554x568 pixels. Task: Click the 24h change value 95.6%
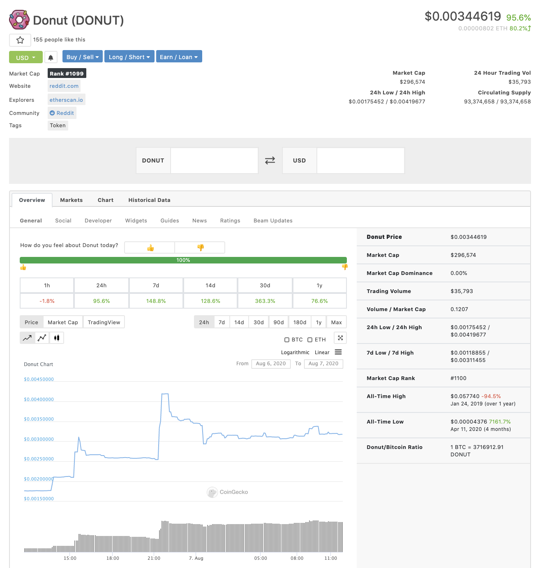(102, 301)
